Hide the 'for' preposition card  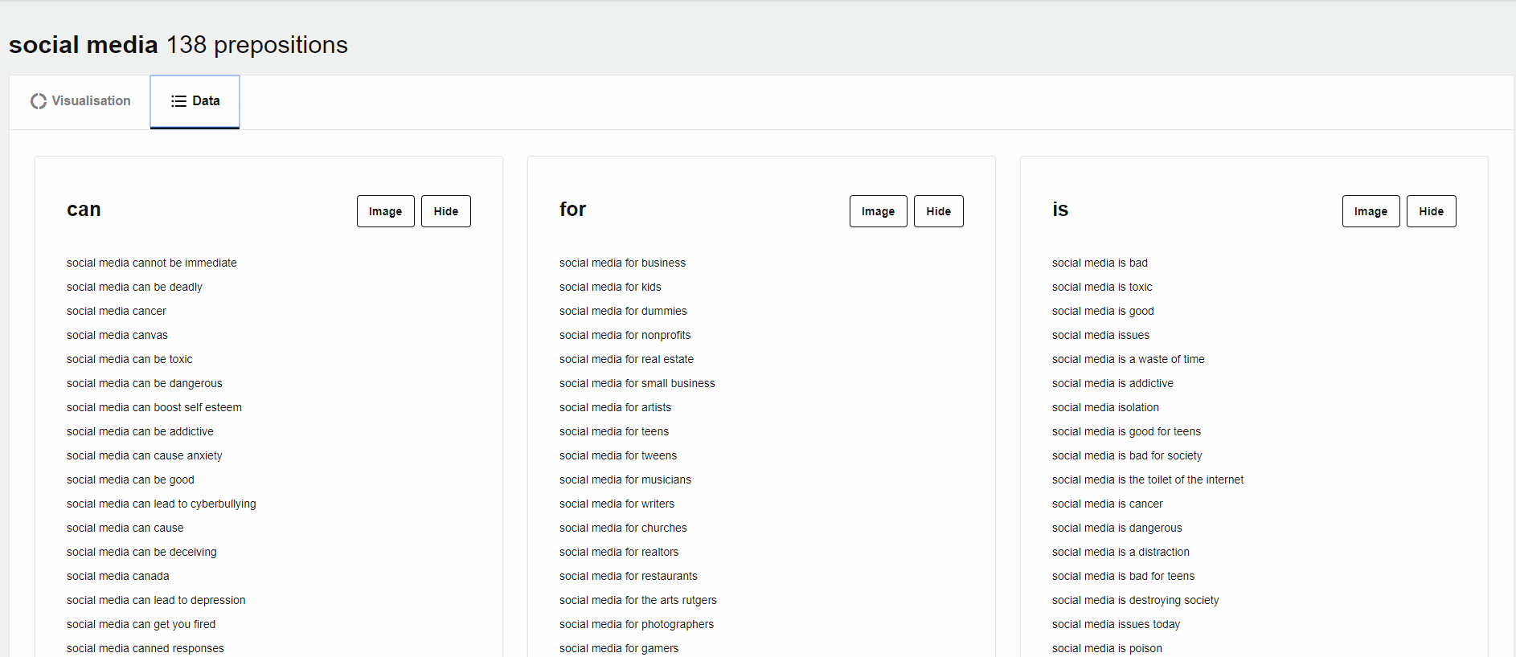938,211
